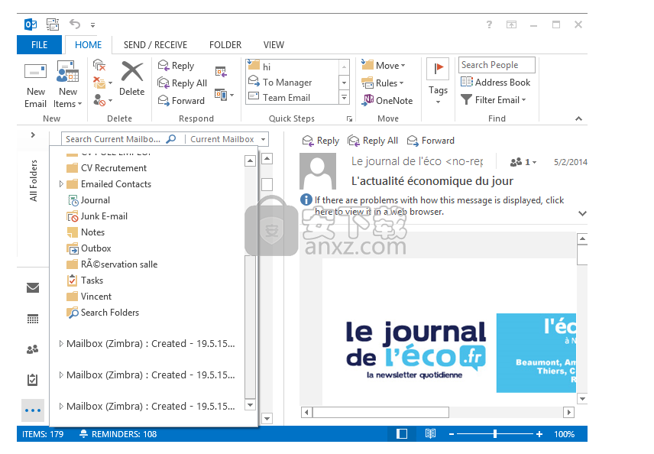Open the Quick Steps dialog launcher
The width and height of the screenshot is (654, 454).
point(349,119)
